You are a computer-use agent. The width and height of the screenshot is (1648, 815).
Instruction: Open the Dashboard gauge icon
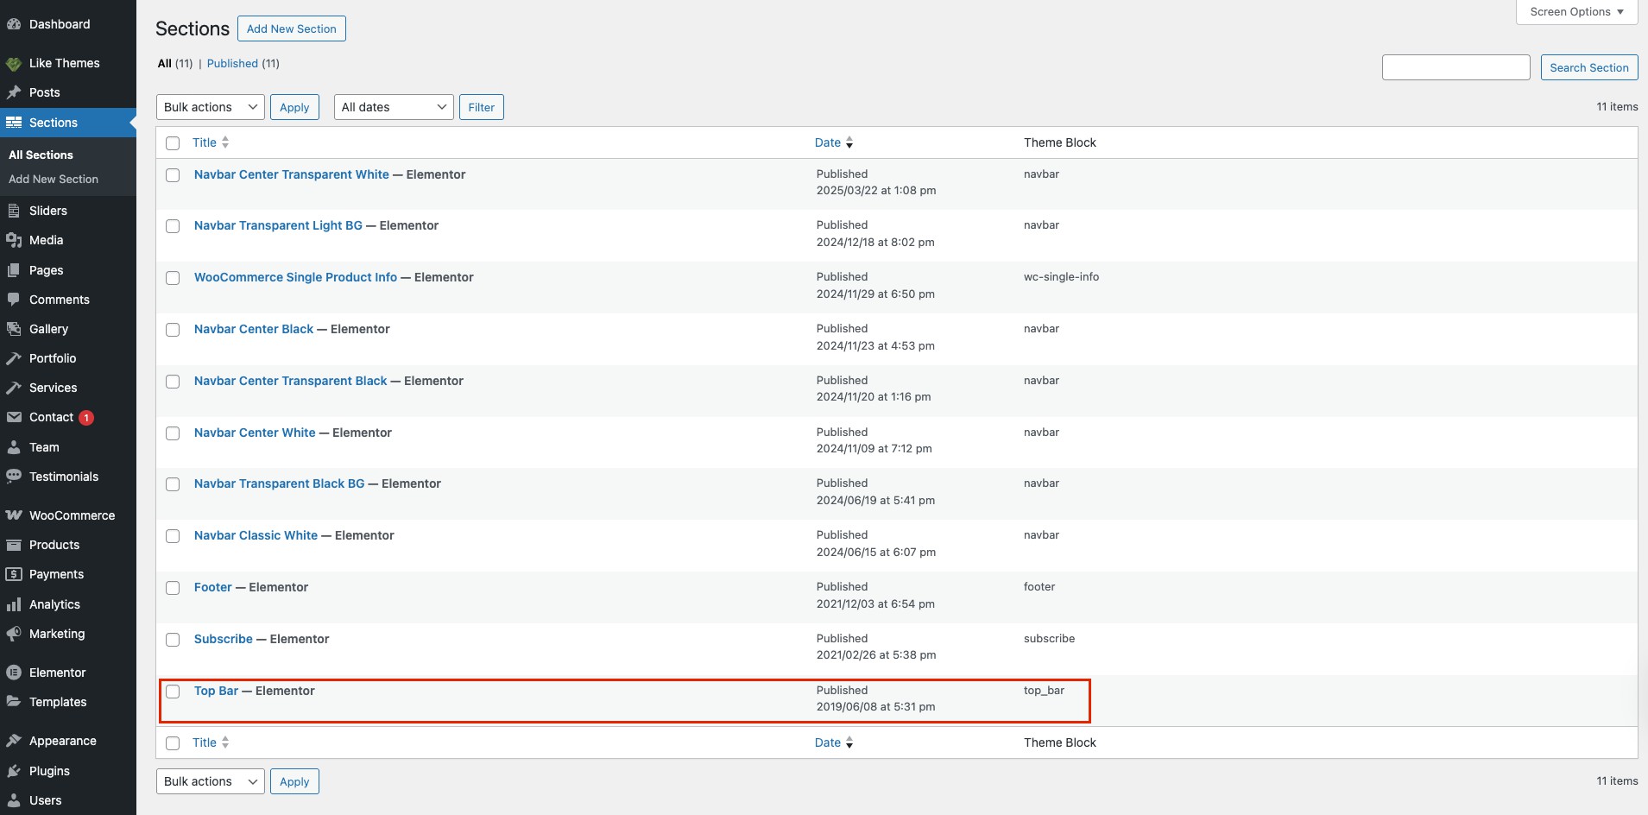click(x=14, y=24)
